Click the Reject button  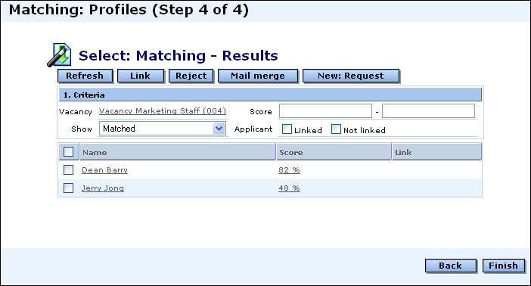tap(191, 76)
